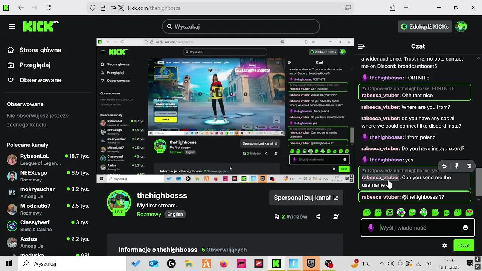Open RybsonLoL recommended channel
Viewport: 482px width, 271px height.
click(x=48, y=159)
